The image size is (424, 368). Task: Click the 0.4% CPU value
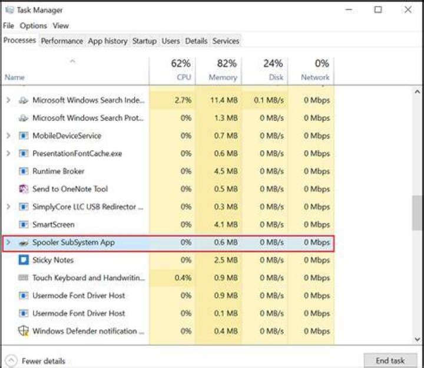pyautogui.click(x=183, y=278)
